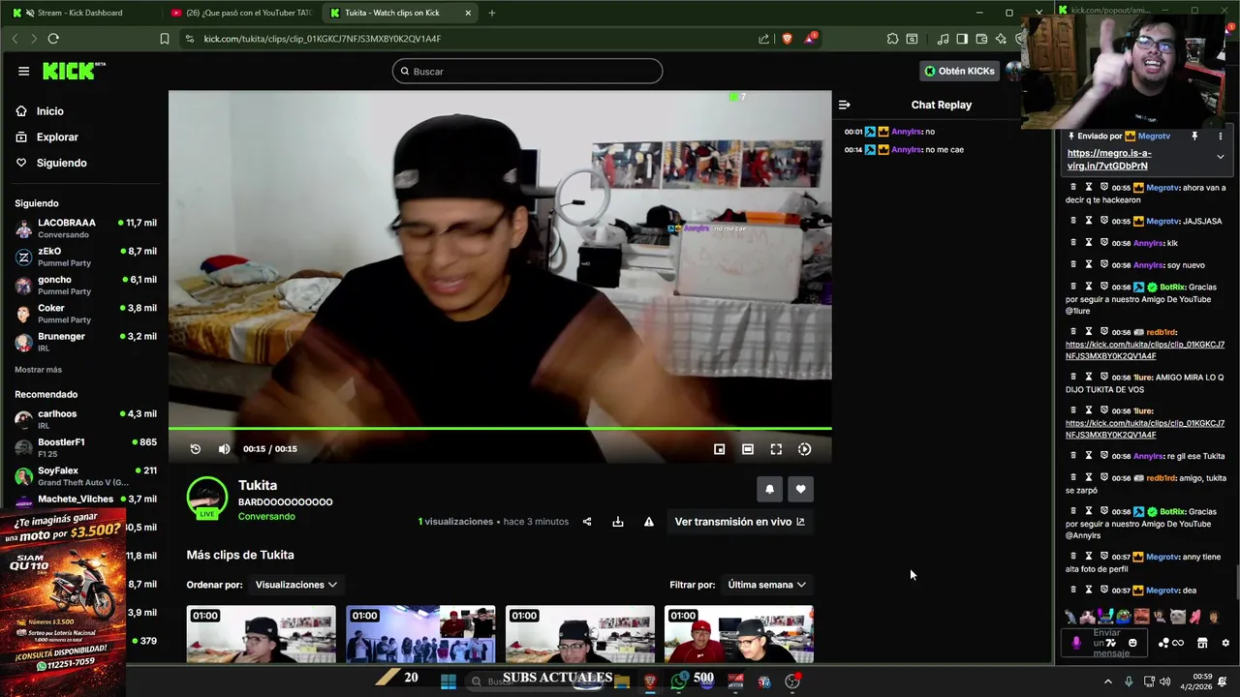Screen dimensions: 1240x697
Task: Open chat shop storefront icon
Action: click(1202, 643)
